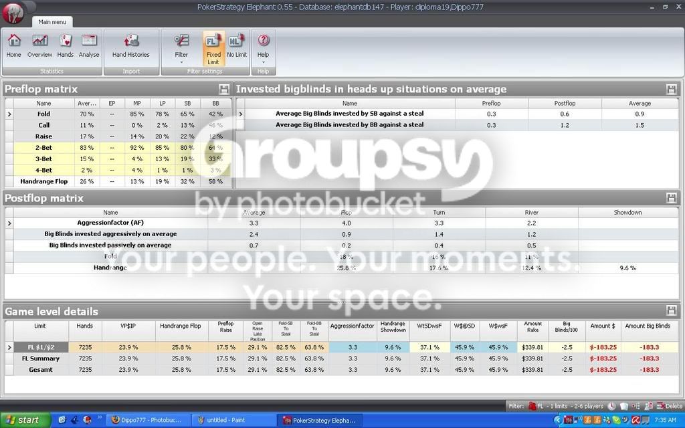Viewport: 685px width, 428px height.
Task: Select the SB against a steal row arrow
Action: [x=240, y=114]
